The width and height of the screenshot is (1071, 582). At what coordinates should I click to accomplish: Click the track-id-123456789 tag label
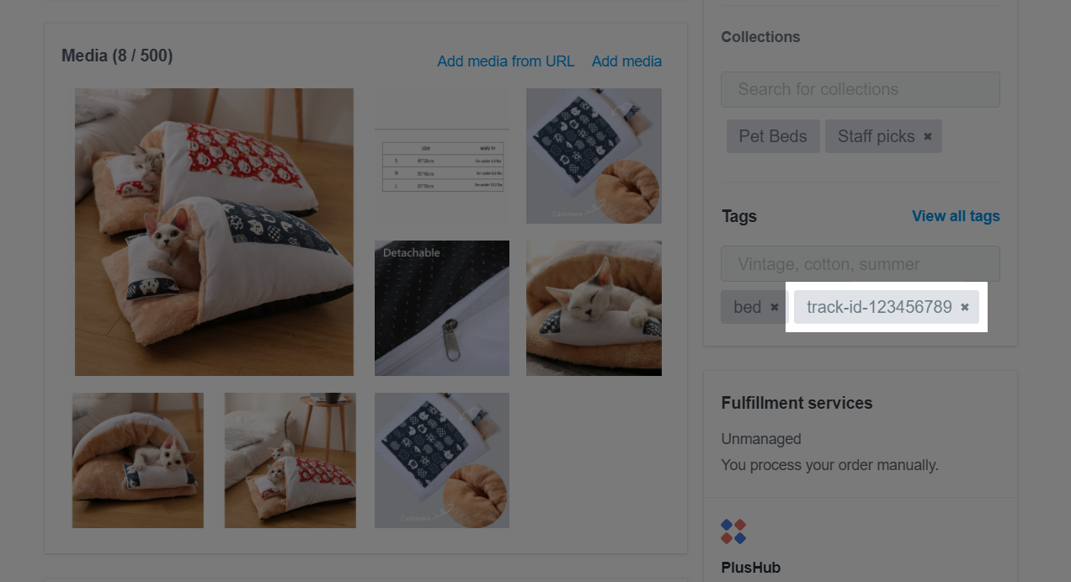pos(878,308)
